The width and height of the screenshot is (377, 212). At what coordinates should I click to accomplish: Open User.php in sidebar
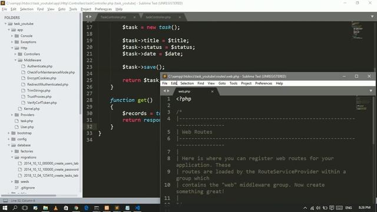tap(27, 127)
